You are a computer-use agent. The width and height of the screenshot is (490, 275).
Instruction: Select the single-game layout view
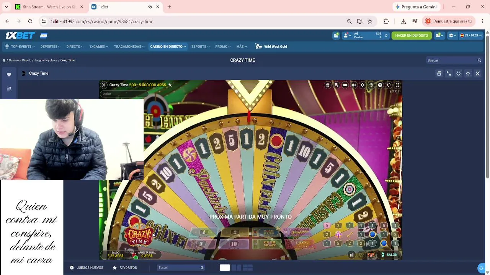225,268
